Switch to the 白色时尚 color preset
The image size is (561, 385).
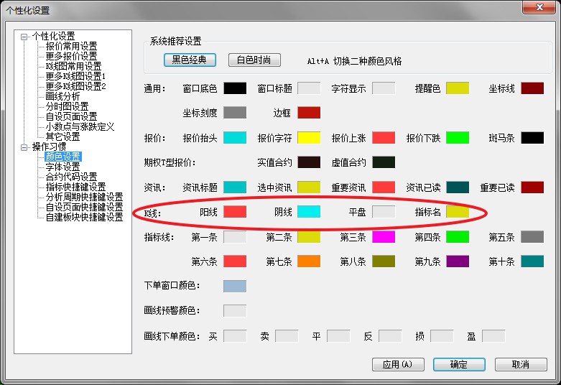[254, 60]
